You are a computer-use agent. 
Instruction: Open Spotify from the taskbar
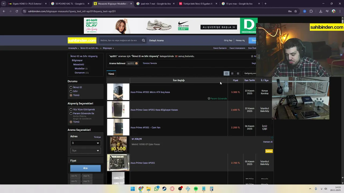(196, 189)
